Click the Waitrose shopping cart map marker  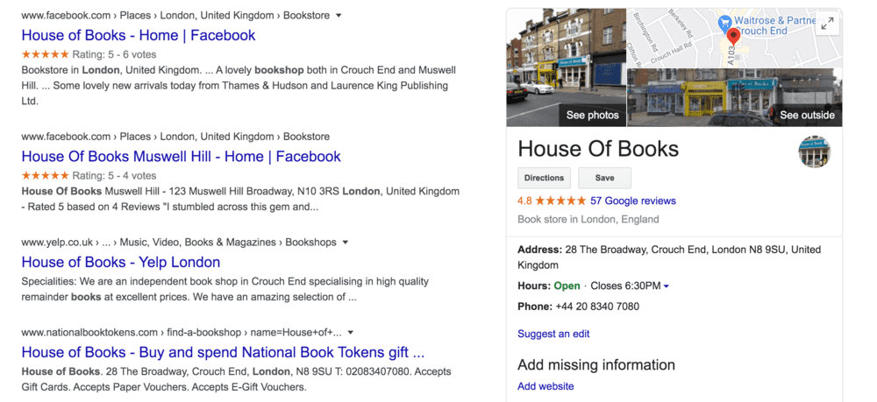[x=724, y=21]
